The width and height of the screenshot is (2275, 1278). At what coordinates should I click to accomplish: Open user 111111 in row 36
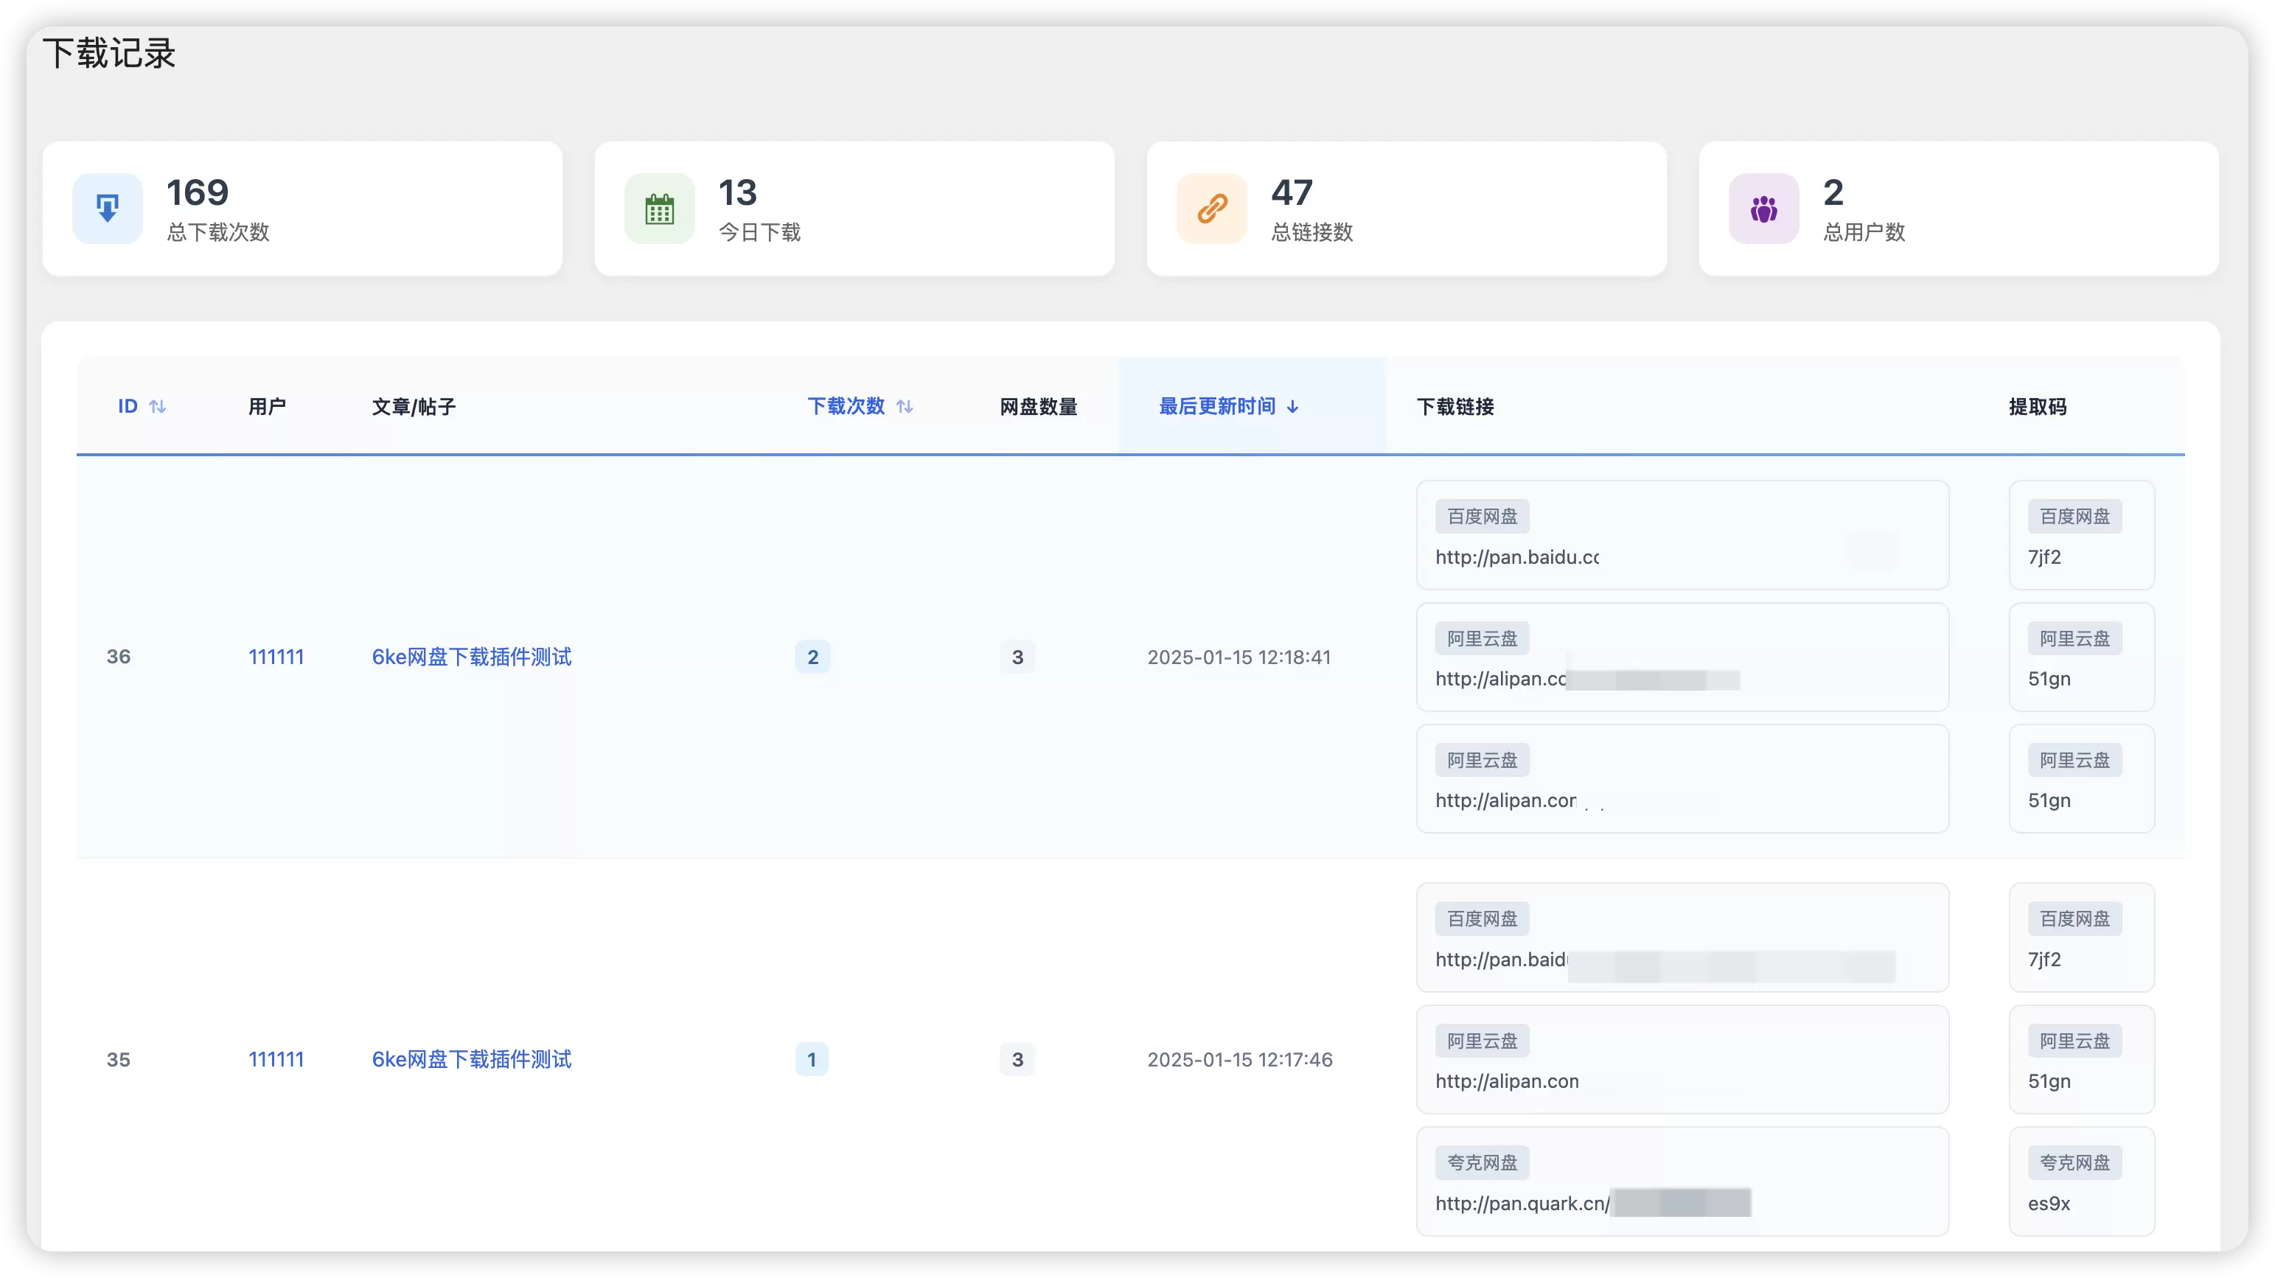tap(276, 657)
